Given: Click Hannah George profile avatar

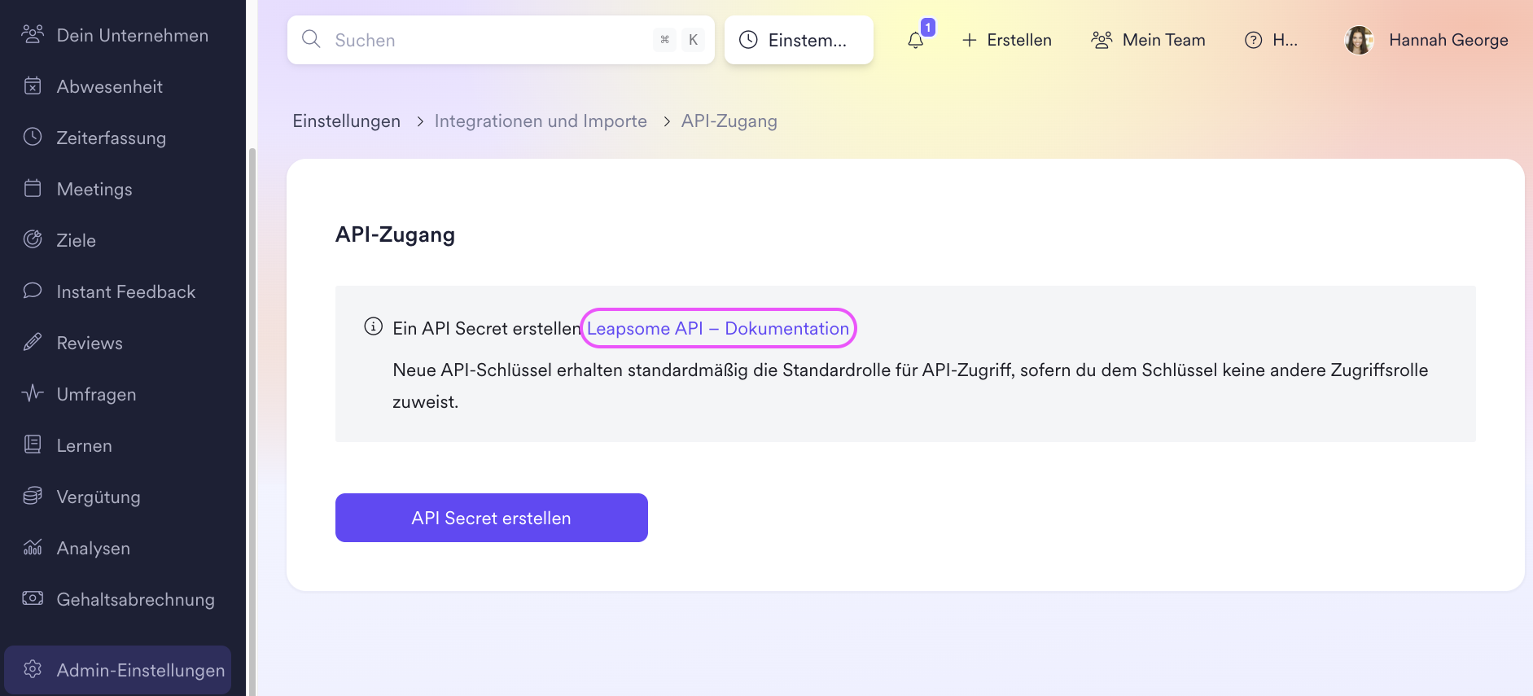Looking at the screenshot, I should 1359,40.
